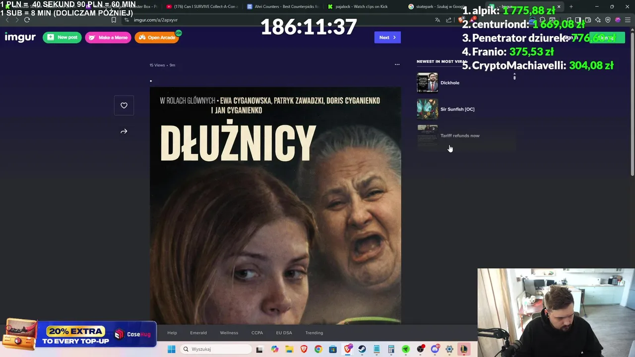Open Calculator from the taskbar
This screenshot has width=635, height=357.
[x=391, y=349]
